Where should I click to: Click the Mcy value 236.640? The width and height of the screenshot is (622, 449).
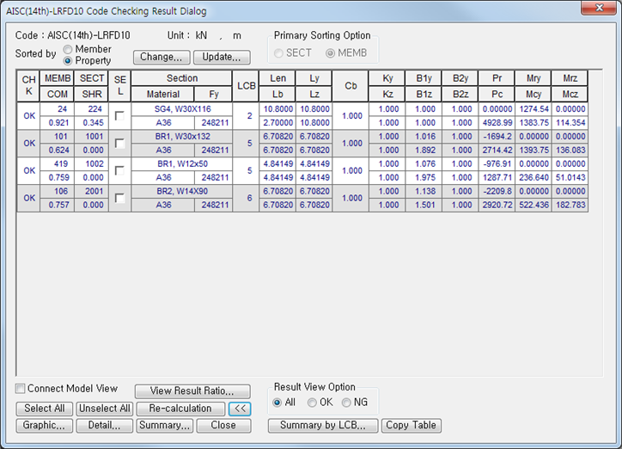tap(534, 177)
